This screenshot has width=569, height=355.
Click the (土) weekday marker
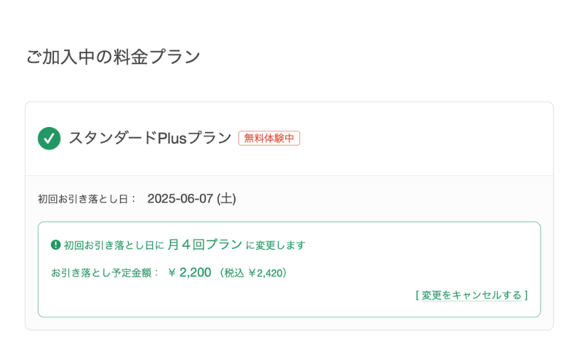pyautogui.click(x=226, y=199)
